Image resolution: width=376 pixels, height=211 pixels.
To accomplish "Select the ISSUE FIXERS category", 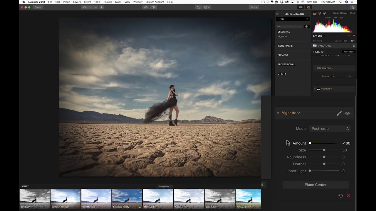I will tap(285, 46).
